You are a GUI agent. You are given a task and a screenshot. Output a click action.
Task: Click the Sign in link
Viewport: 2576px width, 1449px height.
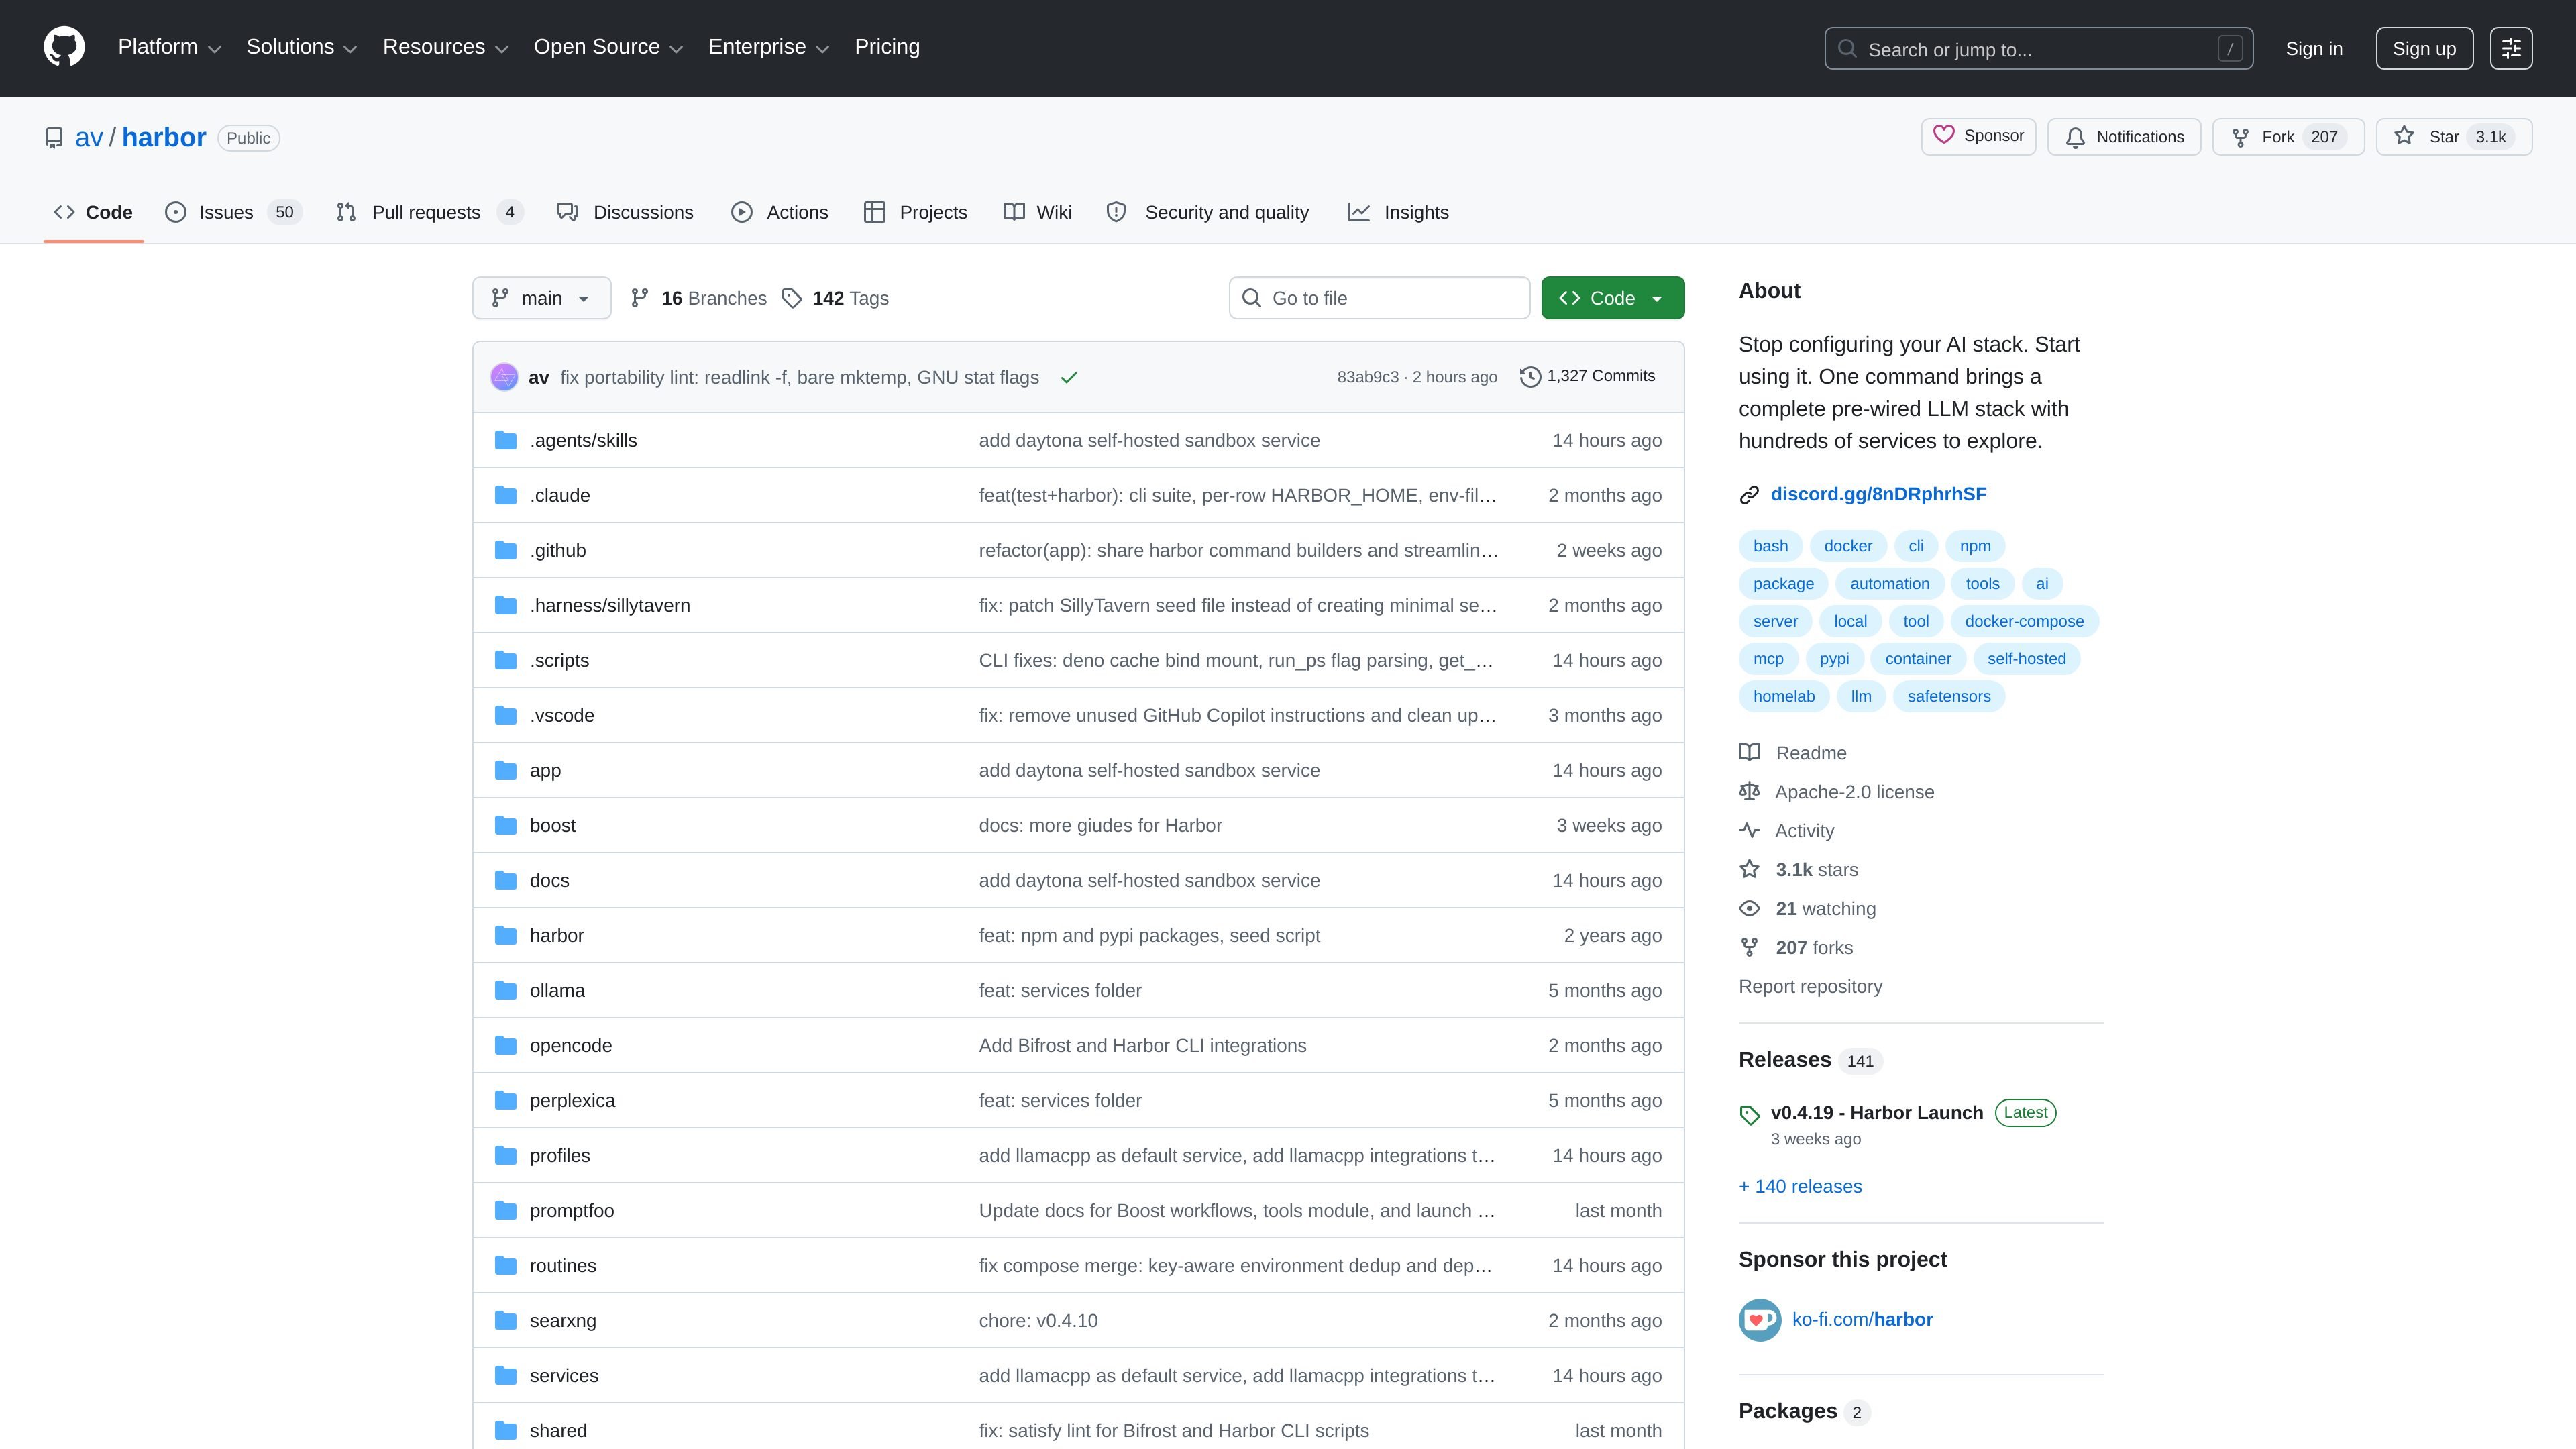tap(2314, 48)
